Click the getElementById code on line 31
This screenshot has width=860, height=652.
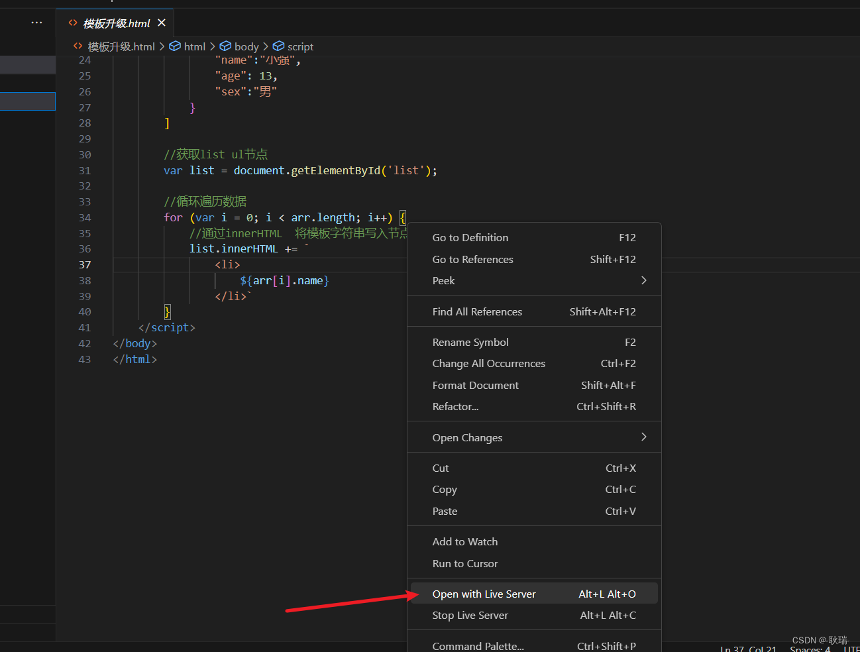coord(336,170)
